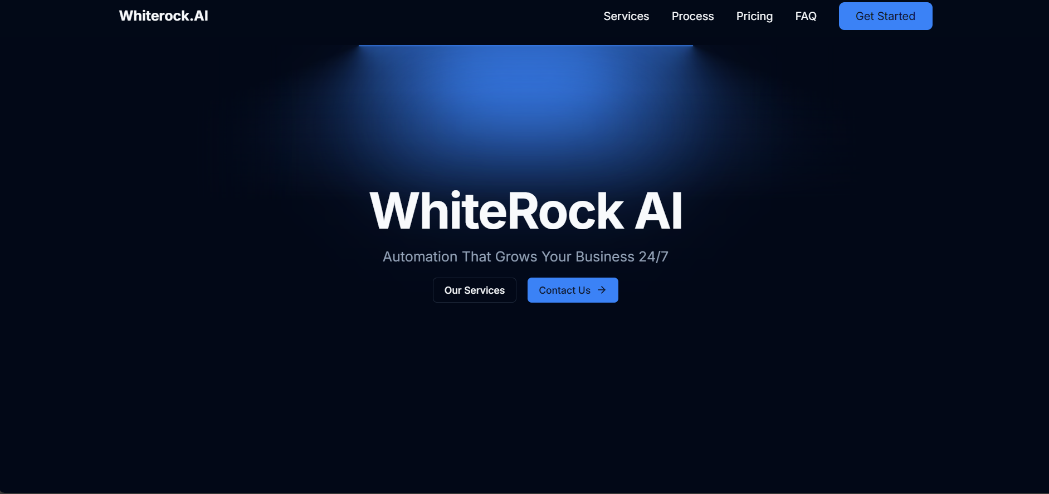Click the WhiteRock AI hero heading
1049x494 pixels.
526,210
